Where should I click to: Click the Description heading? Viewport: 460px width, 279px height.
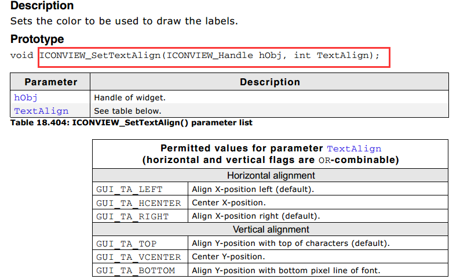point(42,6)
